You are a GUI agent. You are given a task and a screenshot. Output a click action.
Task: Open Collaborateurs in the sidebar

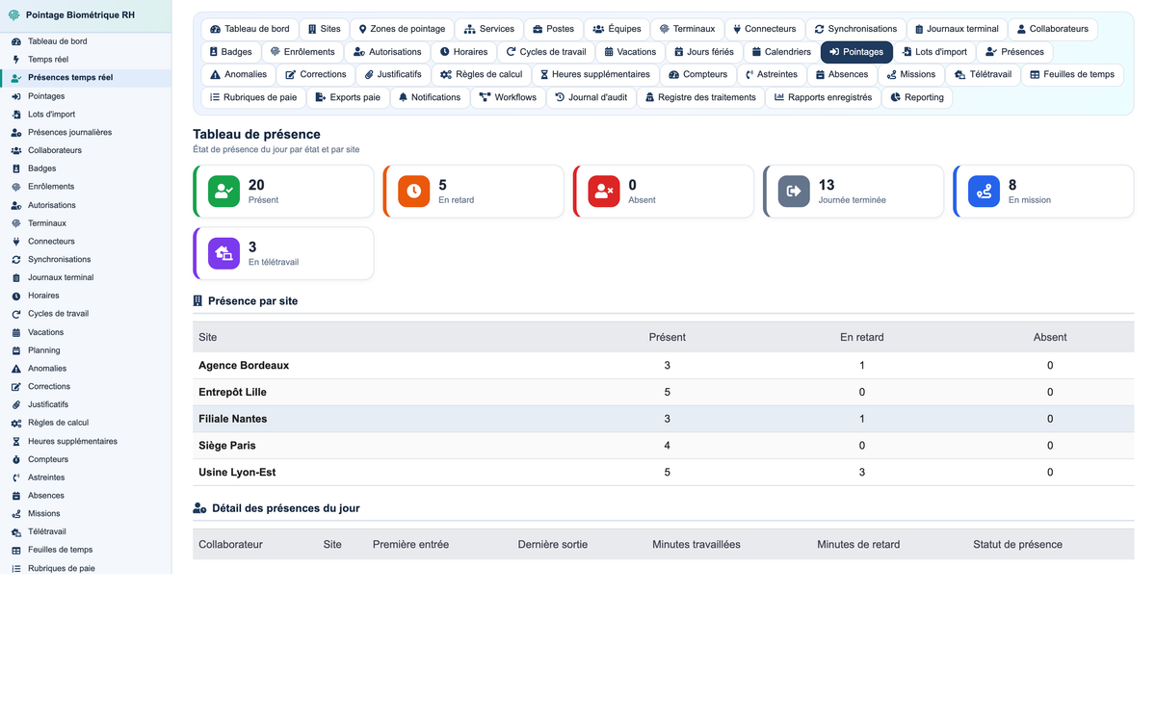(x=86, y=150)
